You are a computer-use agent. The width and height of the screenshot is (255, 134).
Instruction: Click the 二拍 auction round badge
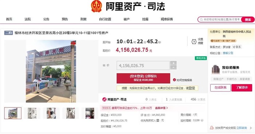click(8, 33)
